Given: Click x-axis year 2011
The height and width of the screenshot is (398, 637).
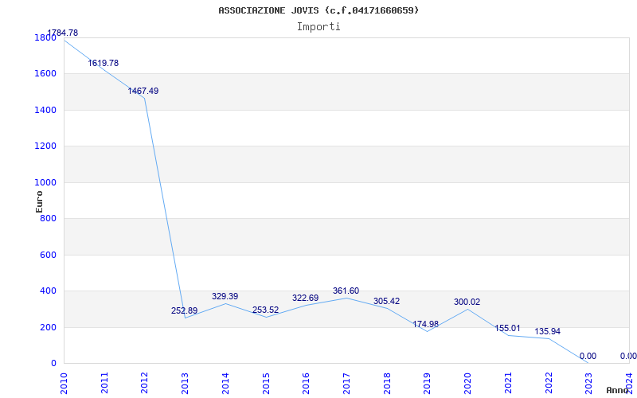Looking at the screenshot, I should click(104, 383).
